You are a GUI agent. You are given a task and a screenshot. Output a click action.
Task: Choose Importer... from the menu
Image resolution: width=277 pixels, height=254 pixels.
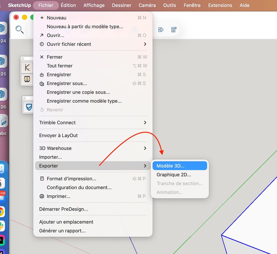pos(93,157)
